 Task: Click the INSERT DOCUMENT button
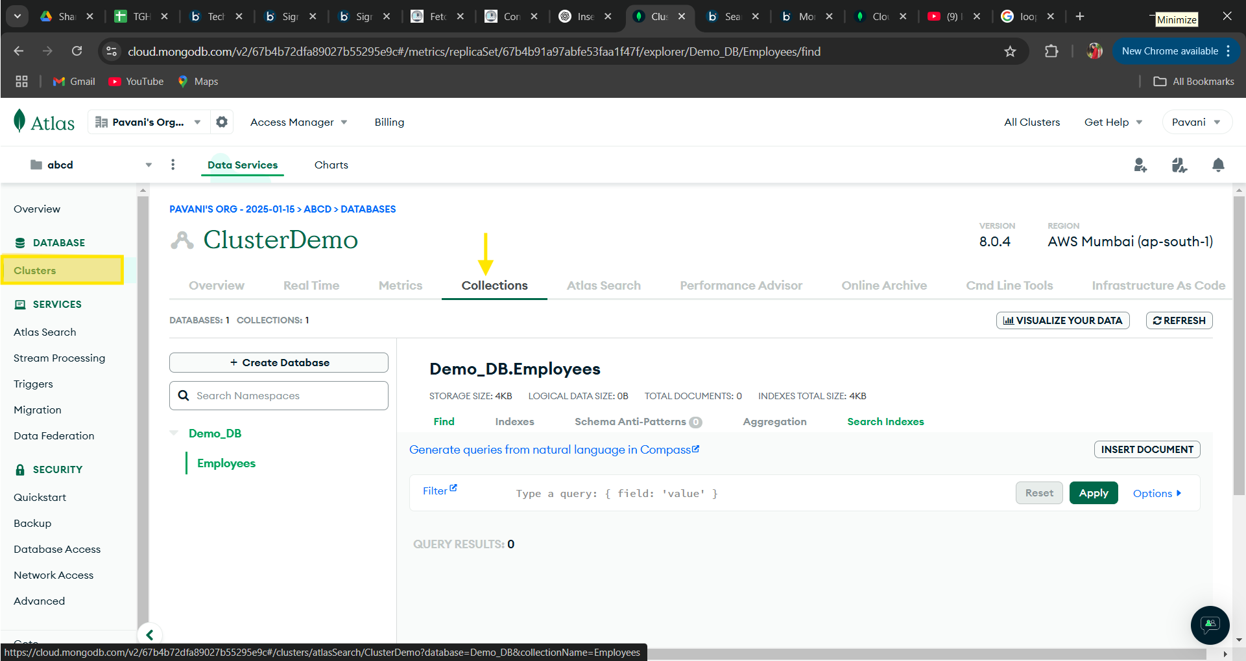[1147, 449]
